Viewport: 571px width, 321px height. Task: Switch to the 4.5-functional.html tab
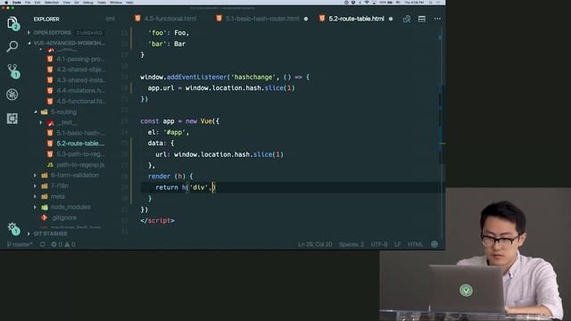coord(170,19)
